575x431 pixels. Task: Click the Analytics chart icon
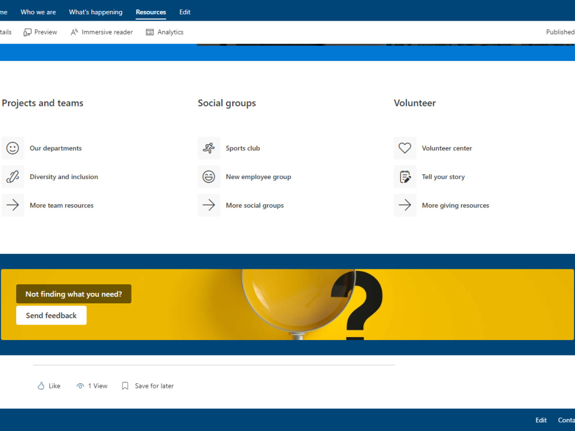(x=149, y=32)
